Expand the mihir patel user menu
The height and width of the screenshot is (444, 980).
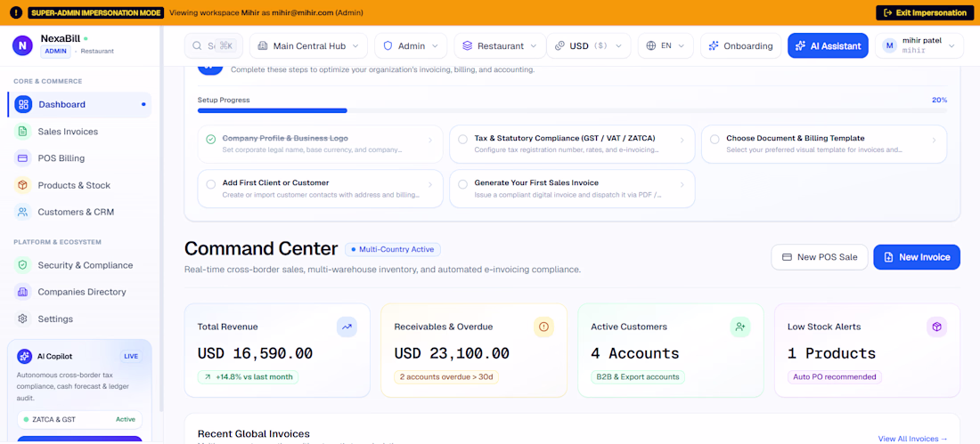coord(919,45)
